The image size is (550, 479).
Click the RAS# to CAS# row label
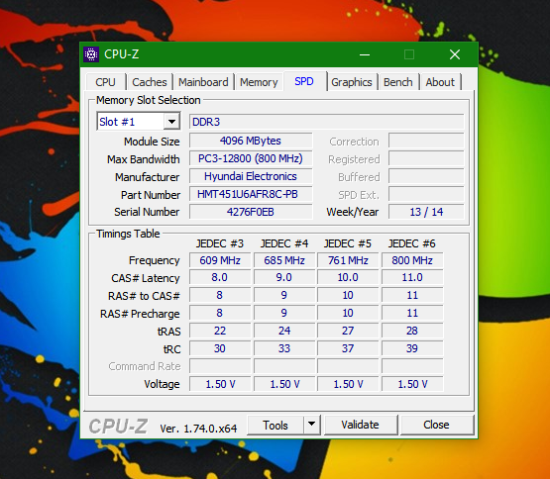click(x=144, y=296)
